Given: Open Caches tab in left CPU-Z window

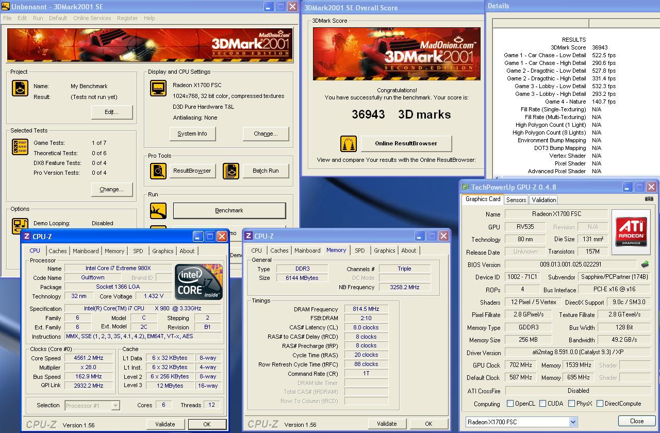Looking at the screenshot, I should coord(57,251).
